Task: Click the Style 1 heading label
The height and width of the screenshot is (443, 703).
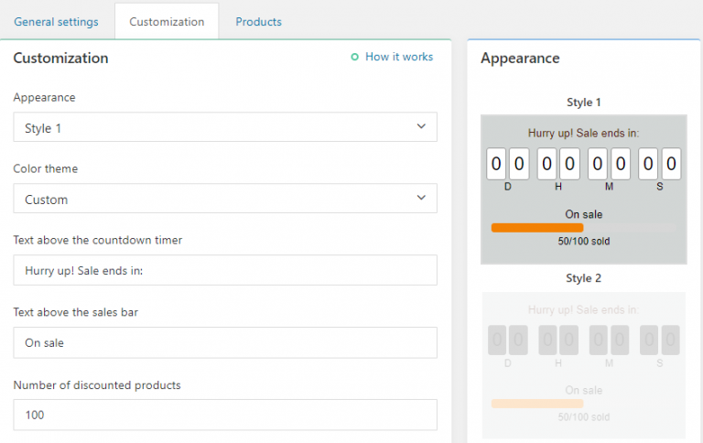Action: pyautogui.click(x=584, y=103)
